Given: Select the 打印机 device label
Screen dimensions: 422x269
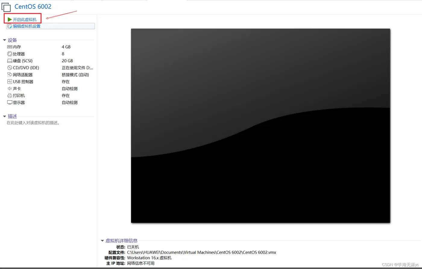Looking at the screenshot, I should click(19, 95).
